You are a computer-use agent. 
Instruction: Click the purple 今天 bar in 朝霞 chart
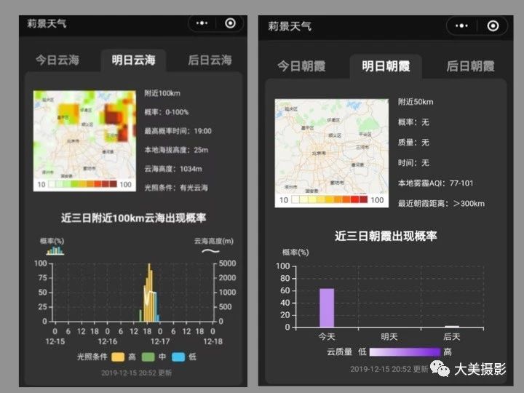click(x=327, y=307)
